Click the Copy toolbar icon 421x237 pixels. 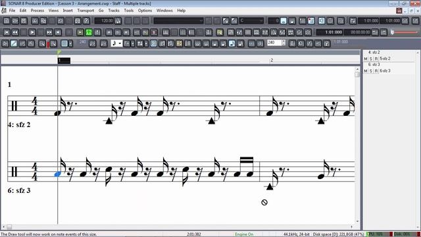(x=43, y=20)
